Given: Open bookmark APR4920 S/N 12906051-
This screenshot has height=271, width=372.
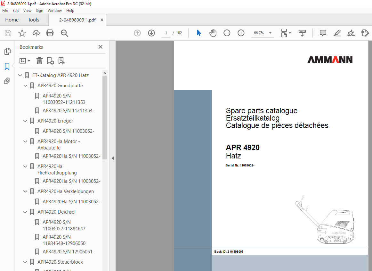Looking at the screenshot, I should (68, 251).
